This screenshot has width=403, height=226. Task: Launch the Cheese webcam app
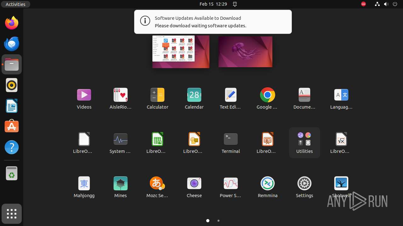click(194, 187)
